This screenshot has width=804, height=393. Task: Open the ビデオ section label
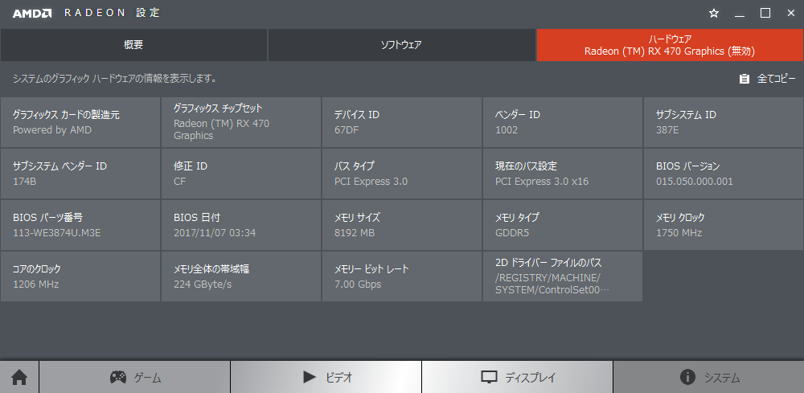click(339, 379)
